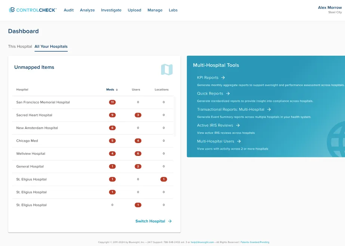Open Chicago Med row
This screenshot has height=246, width=345.
[x=93, y=141]
